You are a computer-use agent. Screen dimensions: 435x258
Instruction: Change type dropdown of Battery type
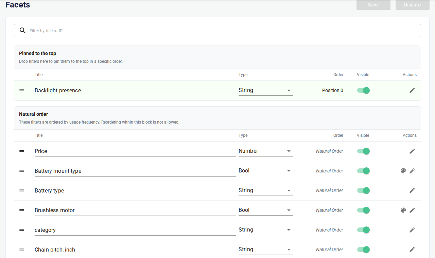coord(266,190)
